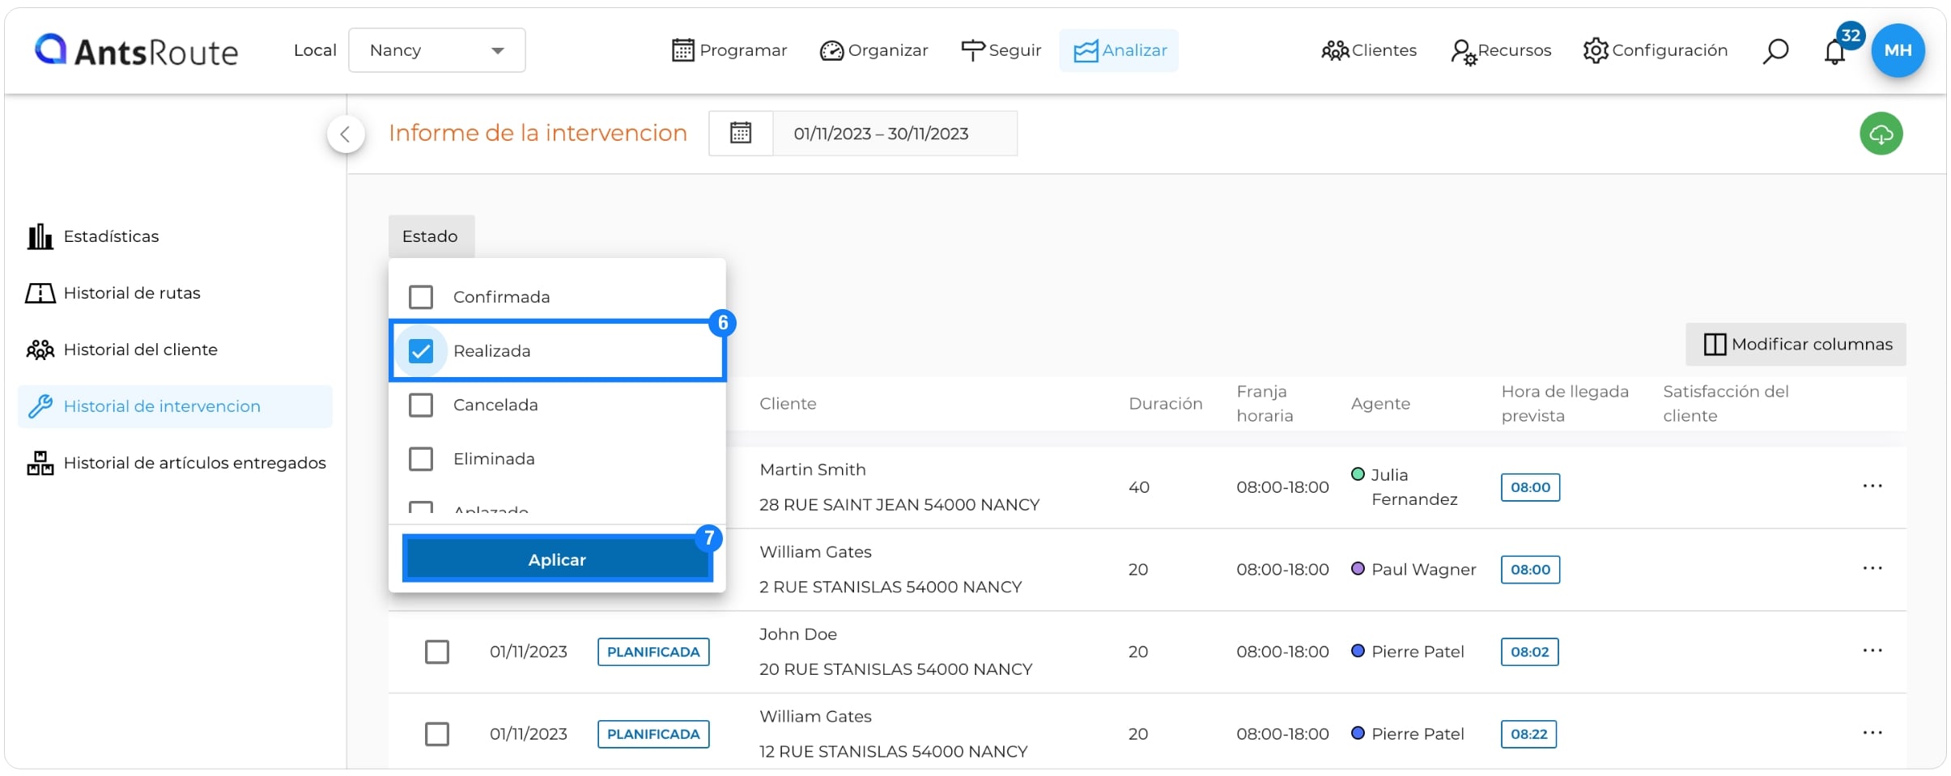
Task: Open the MH user avatar menu
Action: [x=1898, y=50]
